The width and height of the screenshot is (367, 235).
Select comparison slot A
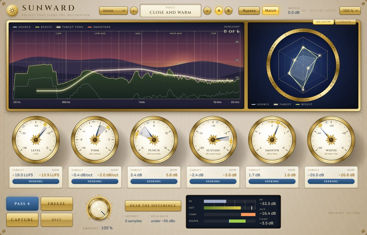[219, 11]
